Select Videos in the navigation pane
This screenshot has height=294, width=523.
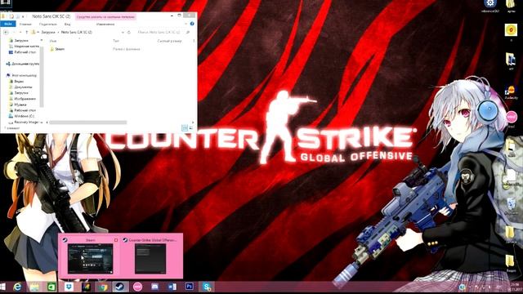coord(16,82)
